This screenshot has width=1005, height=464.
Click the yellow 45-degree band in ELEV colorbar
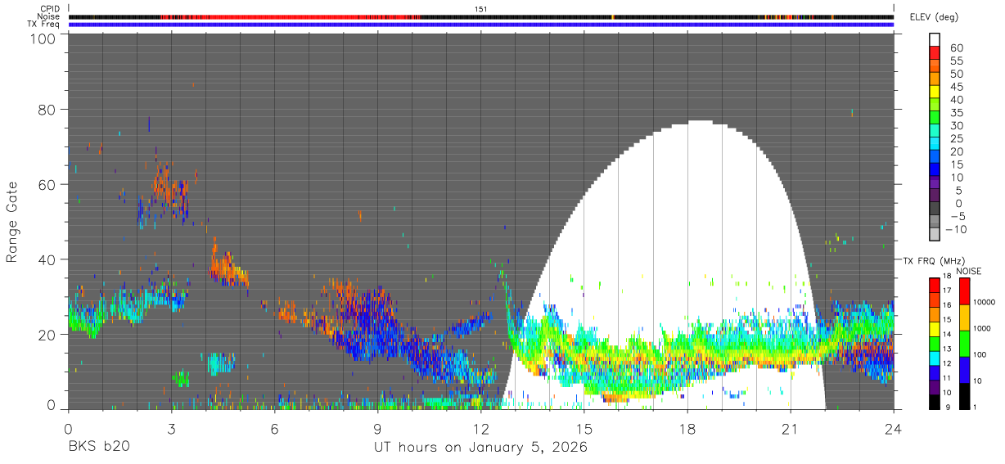(x=935, y=92)
